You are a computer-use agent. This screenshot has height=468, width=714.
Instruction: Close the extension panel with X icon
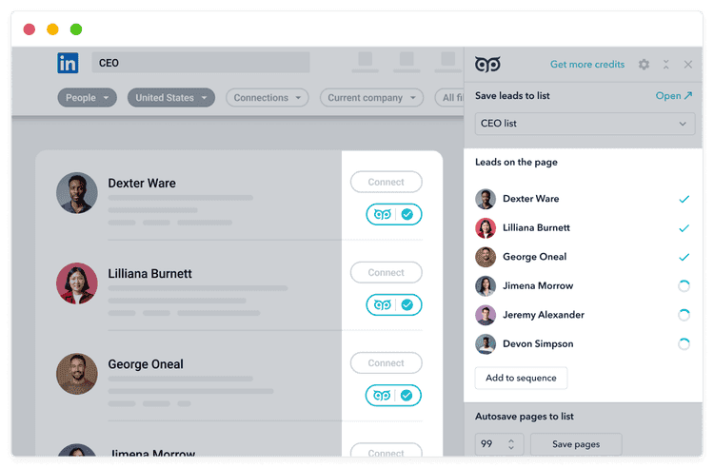[688, 65]
